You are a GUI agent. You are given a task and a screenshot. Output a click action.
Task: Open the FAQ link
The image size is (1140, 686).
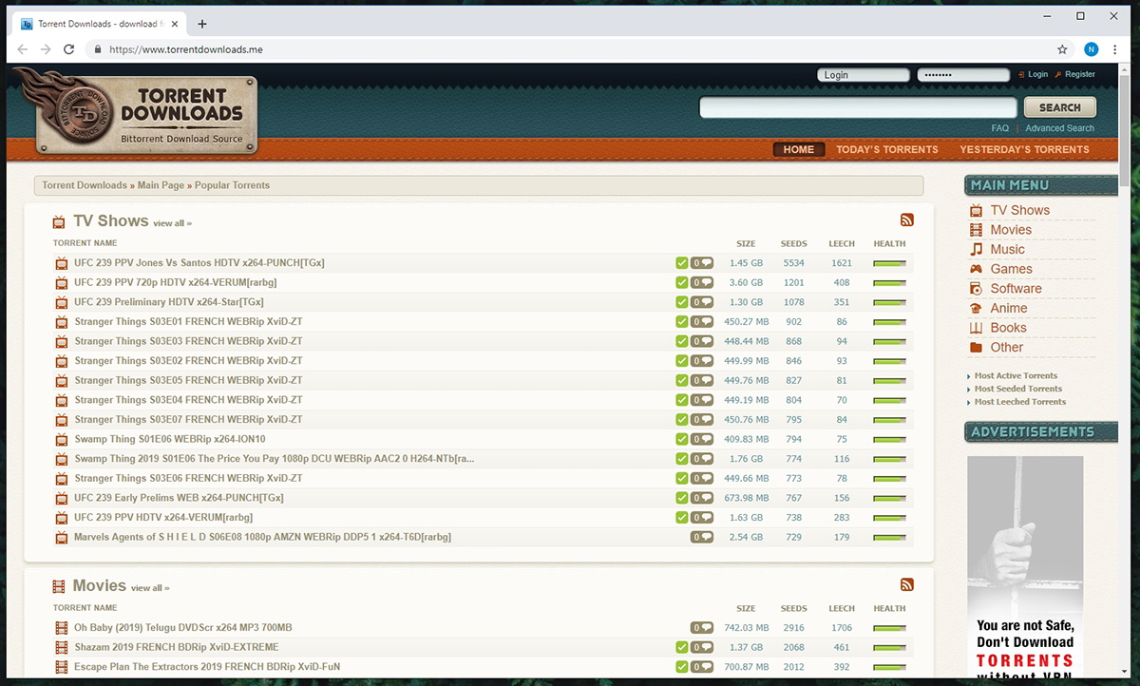[x=999, y=128]
